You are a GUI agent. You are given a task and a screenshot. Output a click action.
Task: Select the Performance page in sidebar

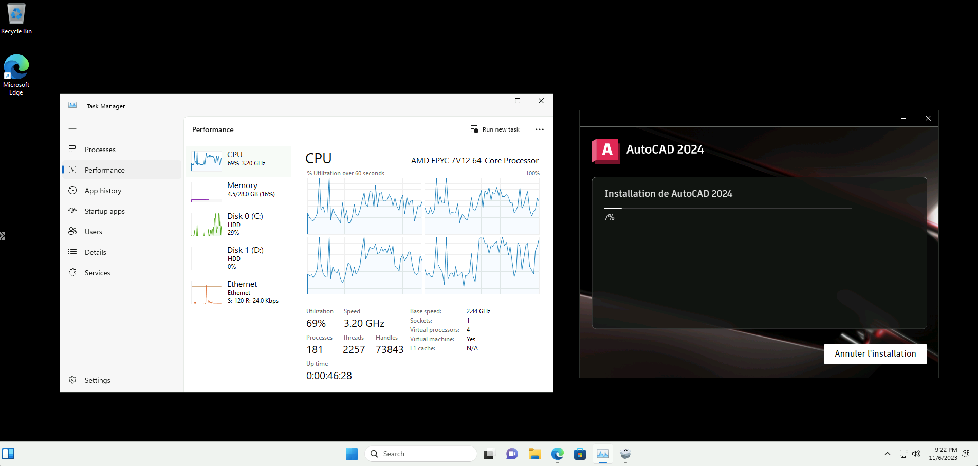122,170
